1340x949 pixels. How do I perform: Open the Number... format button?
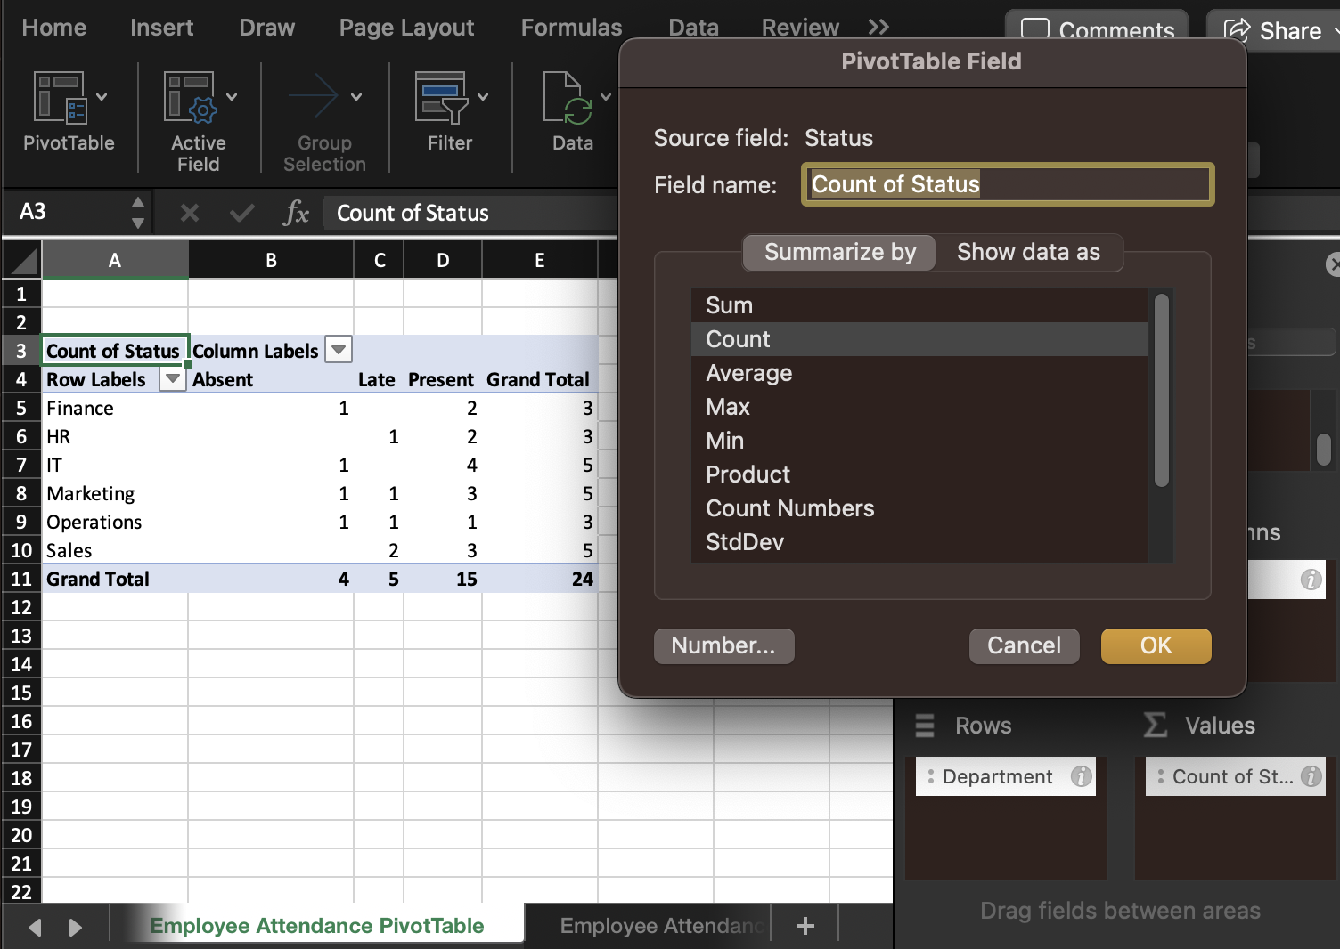(723, 646)
